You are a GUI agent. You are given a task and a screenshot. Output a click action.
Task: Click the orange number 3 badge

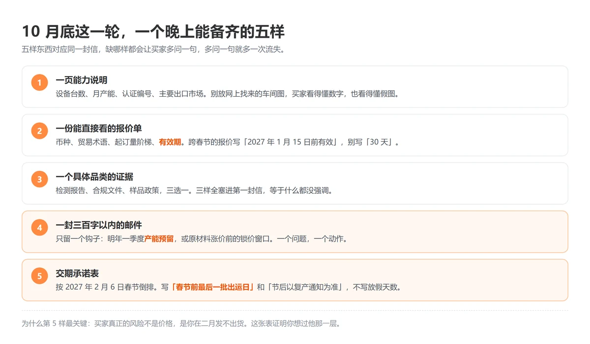[39, 179]
